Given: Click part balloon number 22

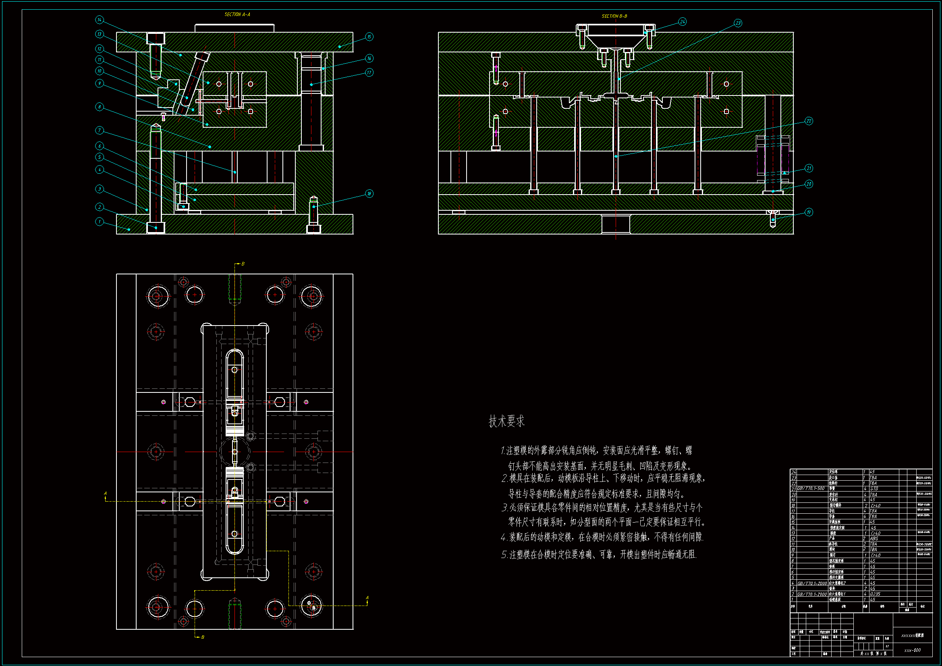Looking at the screenshot, I should coord(808,121).
